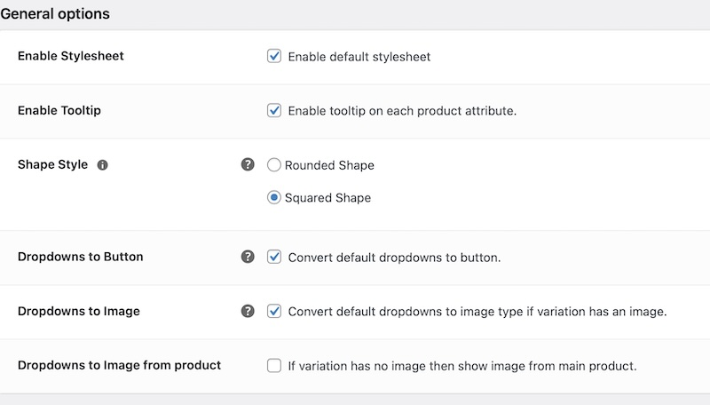This screenshot has height=405, width=710.
Task: Click the 'Dropdowns to Image from product' row title
Action: coord(119,365)
